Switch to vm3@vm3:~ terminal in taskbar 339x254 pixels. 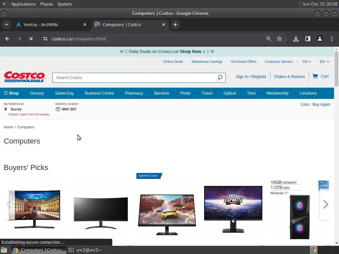tap(85, 250)
